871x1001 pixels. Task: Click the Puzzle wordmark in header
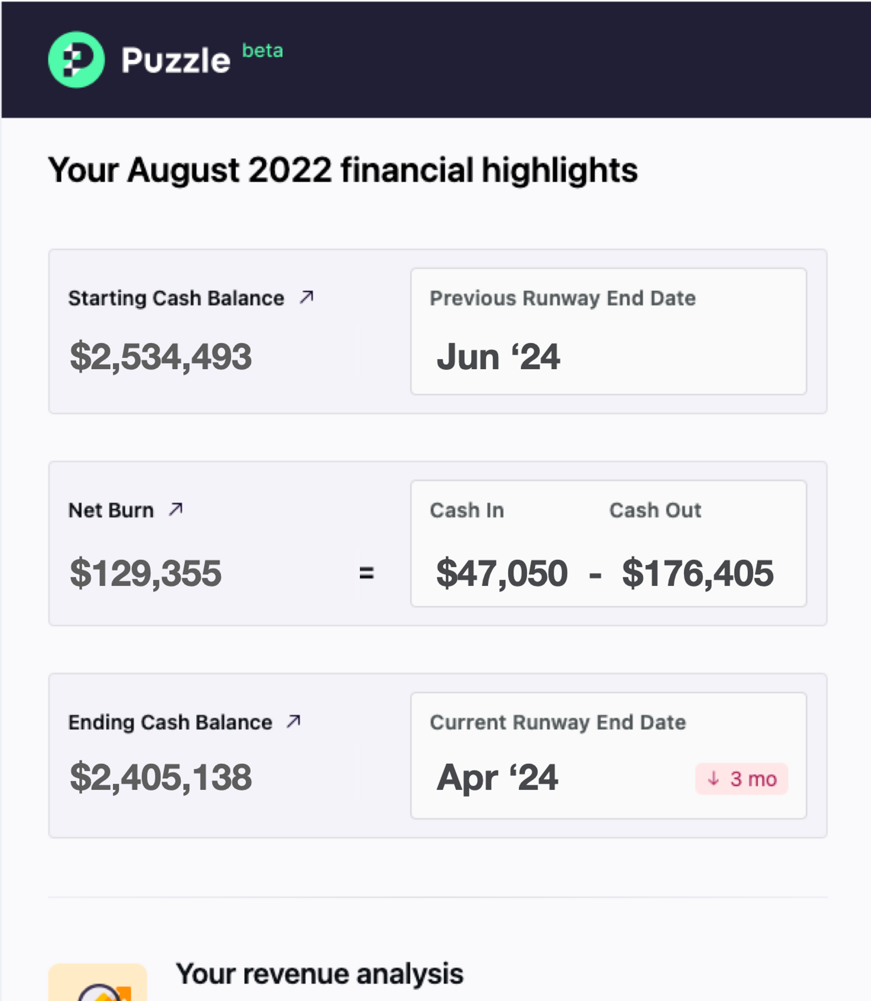coord(176,61)
